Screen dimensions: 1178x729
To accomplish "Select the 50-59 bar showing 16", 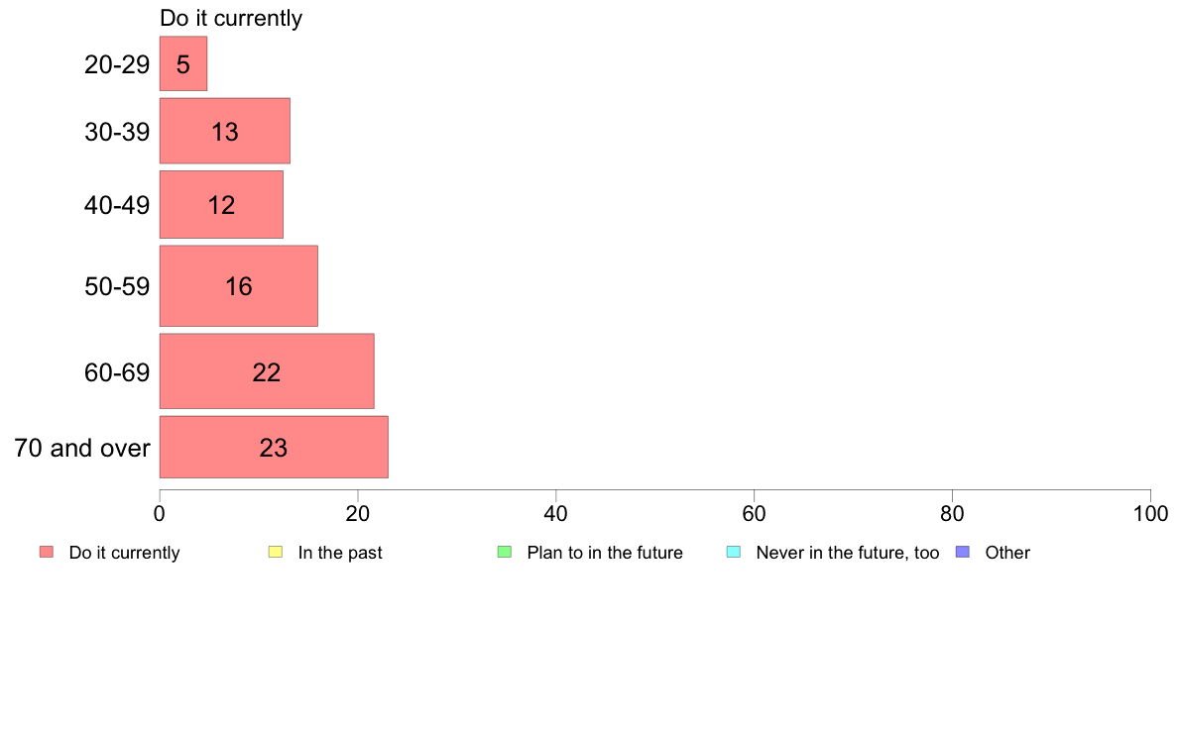I will [x=239, y=286].
